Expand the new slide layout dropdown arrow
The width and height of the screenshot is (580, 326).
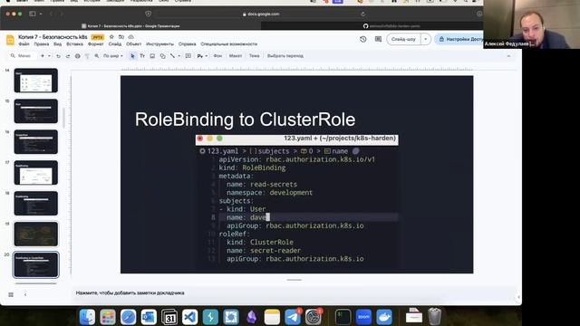[x=49, y=56]
